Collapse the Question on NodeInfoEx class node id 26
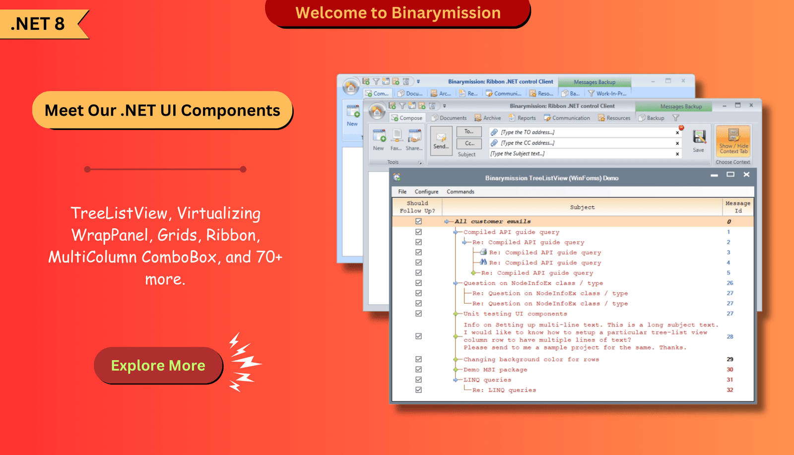Image resolution: width=794 pixels, height=455 pixels. pos(456,283)
